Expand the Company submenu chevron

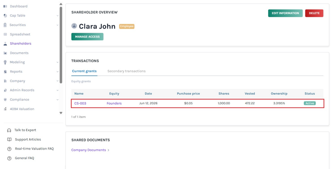click(x=57, y=81)
